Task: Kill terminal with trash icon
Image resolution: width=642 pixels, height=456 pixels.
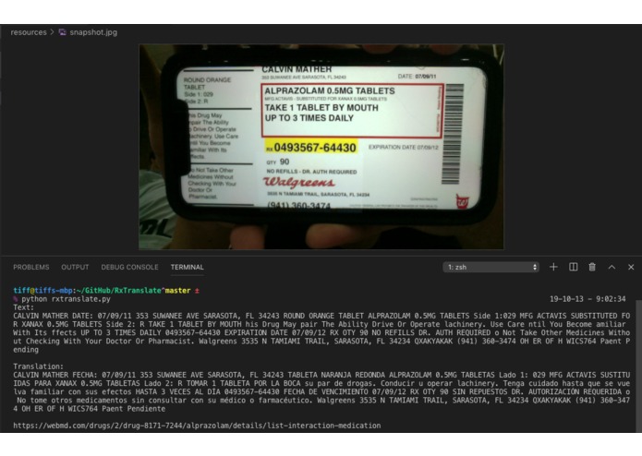Action: [592, 267]
